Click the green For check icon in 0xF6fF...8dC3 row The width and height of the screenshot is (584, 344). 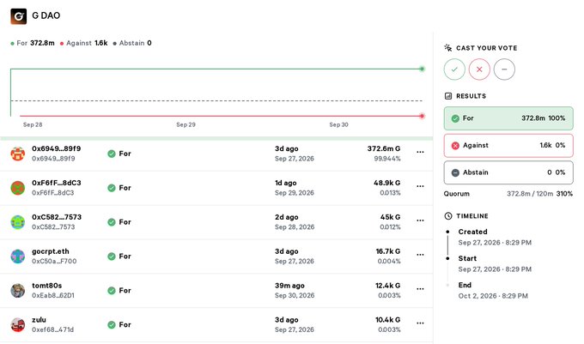point(112,188)
